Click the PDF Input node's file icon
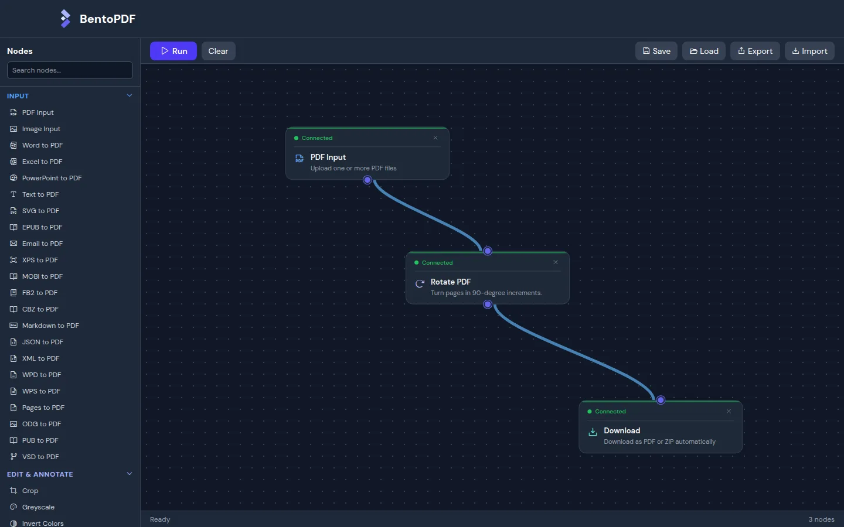This screenshot has height=527, width=844. (300, 159)
